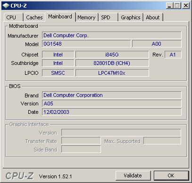Click the BIOS Date 12/02/2003
Screen dimensions: 192x183
point(112,112)
